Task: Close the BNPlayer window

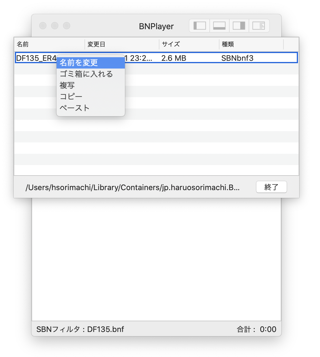Action: click(x=43, y=26)
